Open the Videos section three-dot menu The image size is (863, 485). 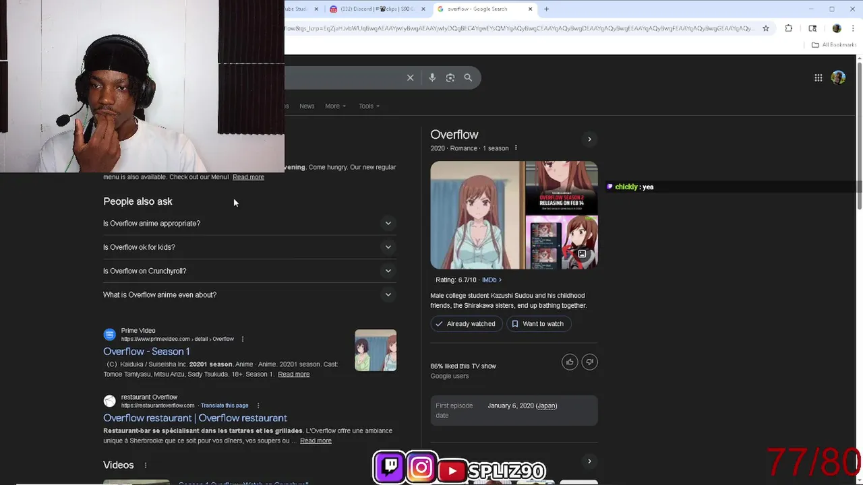tap(145, 465)
